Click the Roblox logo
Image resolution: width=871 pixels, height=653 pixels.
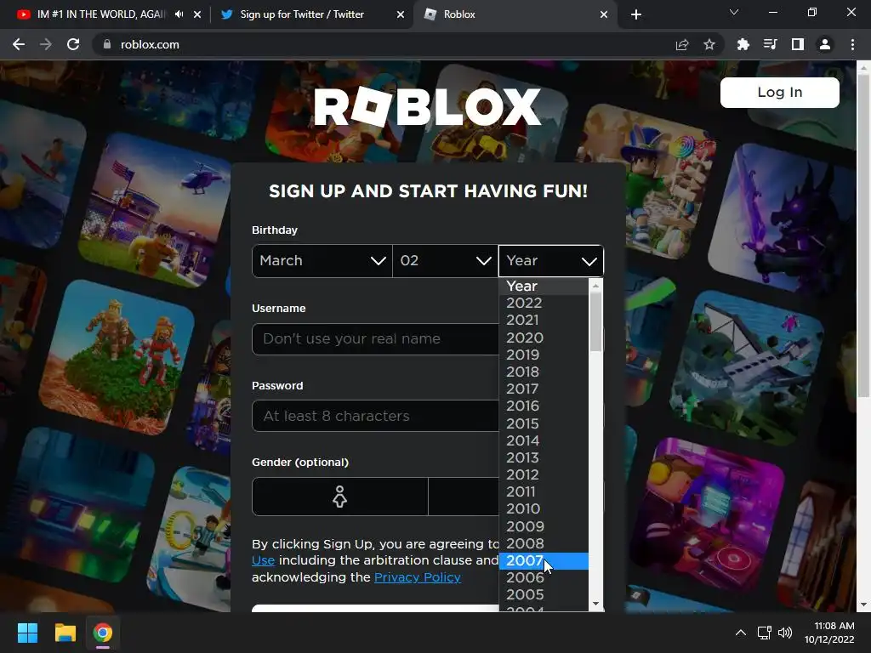[x=427, y=106]
